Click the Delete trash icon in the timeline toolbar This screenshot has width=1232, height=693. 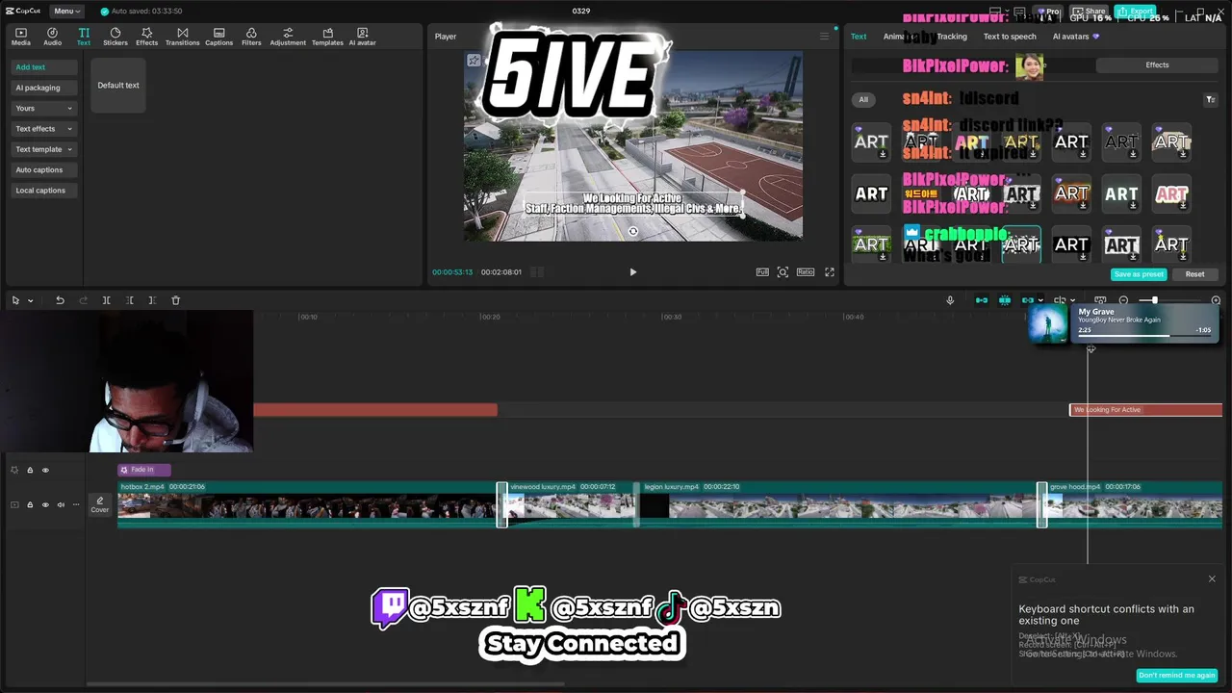(175, 300)
